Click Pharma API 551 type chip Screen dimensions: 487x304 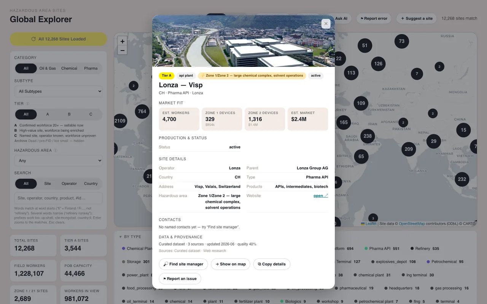[x=382, y=249]
